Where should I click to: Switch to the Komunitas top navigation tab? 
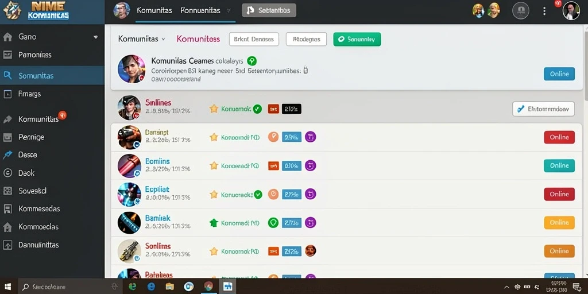pyautogui.click(x=154, y=10)
